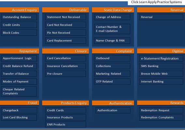Click the ENR Products button
The image size is (185, 130).
point(65,124)
